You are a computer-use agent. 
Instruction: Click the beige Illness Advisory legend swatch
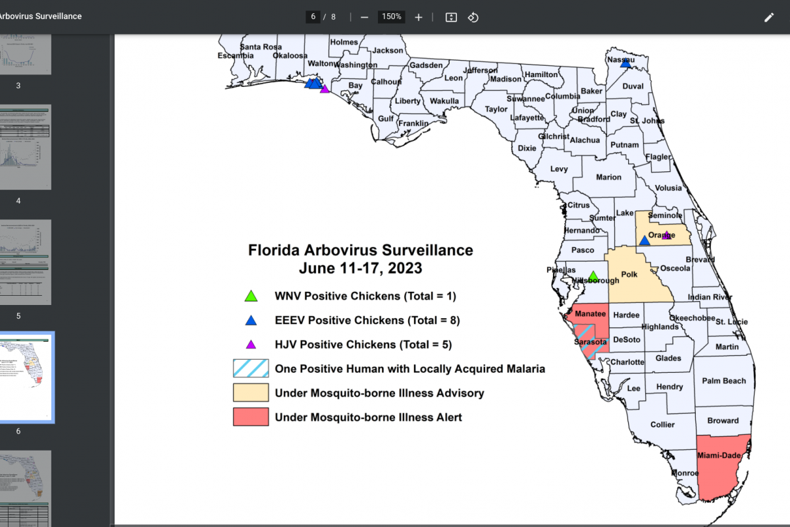tap(251, 393)
